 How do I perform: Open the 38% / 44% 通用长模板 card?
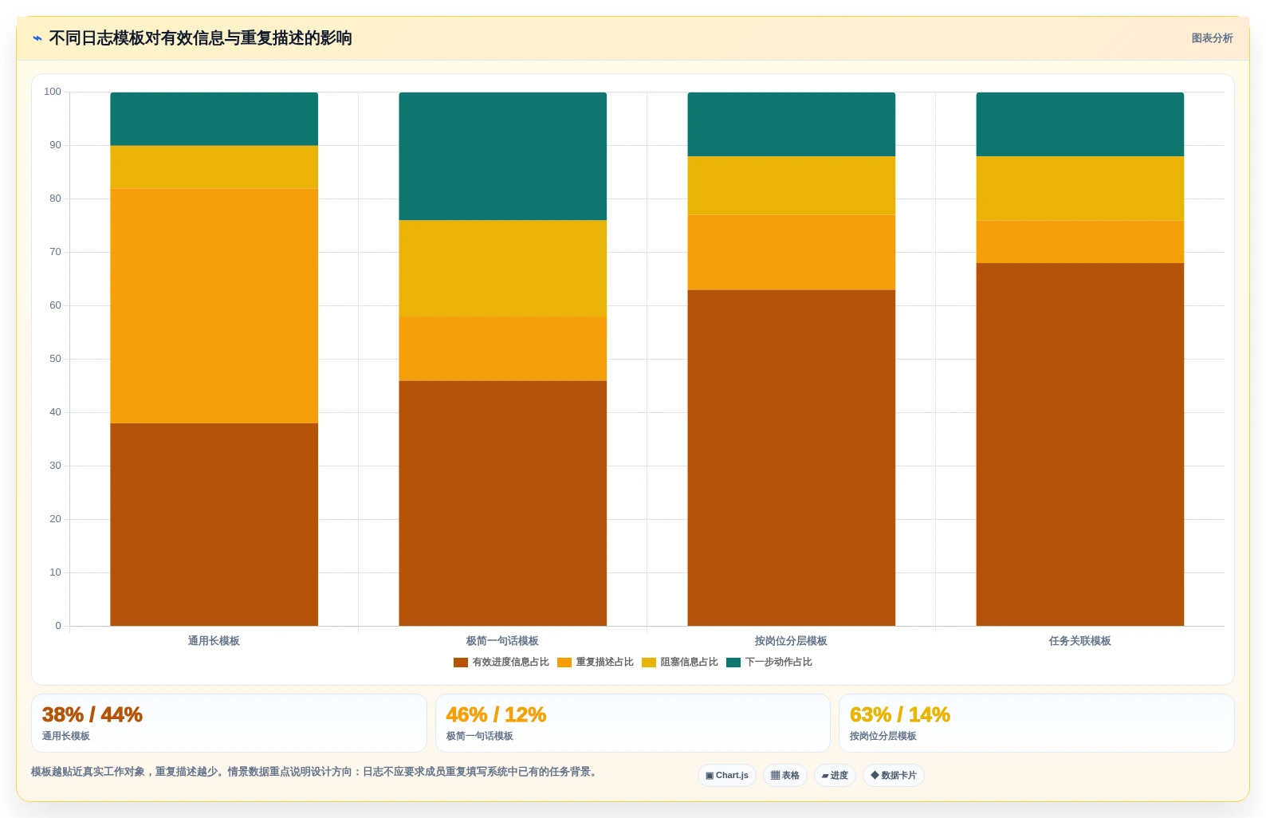coord(229,723)
